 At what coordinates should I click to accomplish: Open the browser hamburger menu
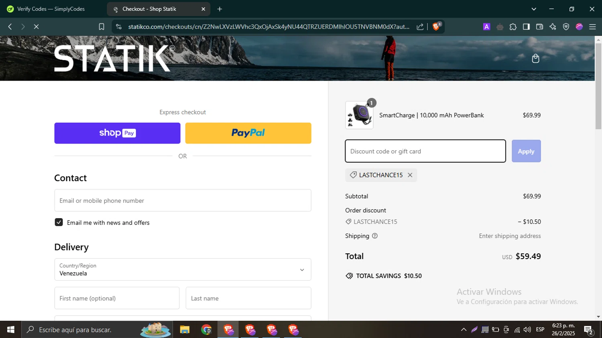click(x=592, y=26)
